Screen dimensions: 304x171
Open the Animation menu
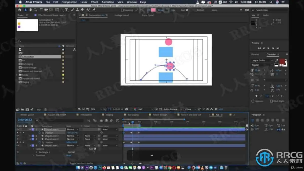(108, 2)
